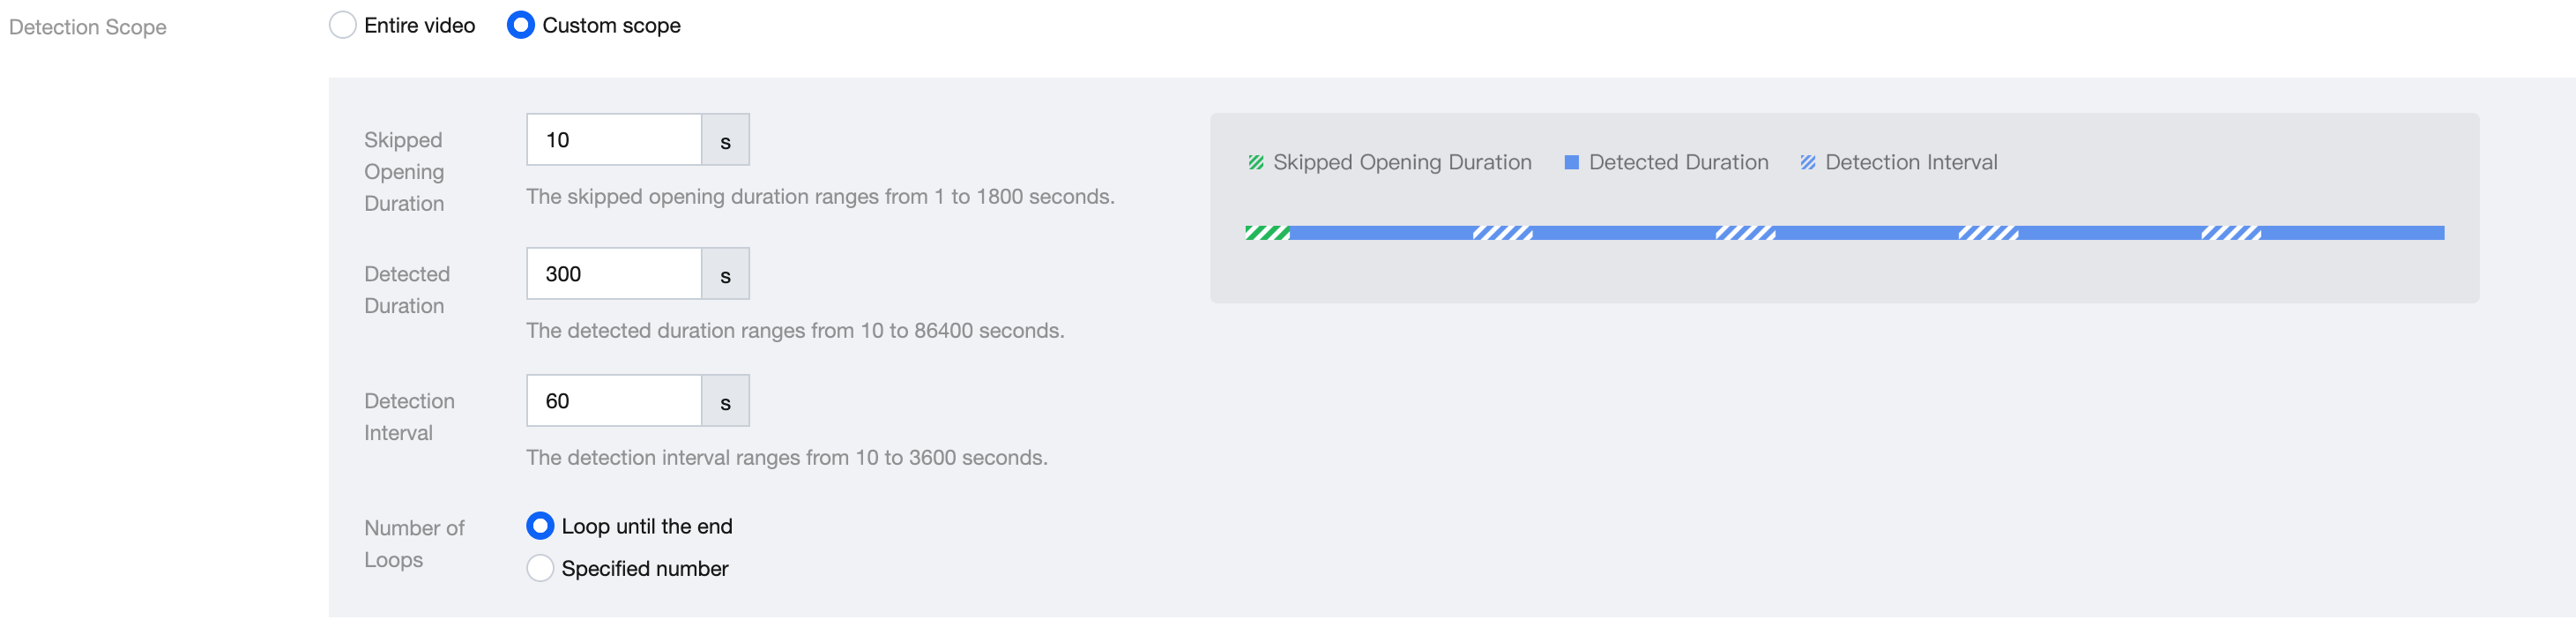Click the first white striped interval on timeline

[x=1503, y=233]
